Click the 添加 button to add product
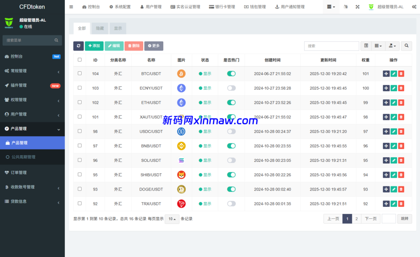 click(x=94, y=46)
